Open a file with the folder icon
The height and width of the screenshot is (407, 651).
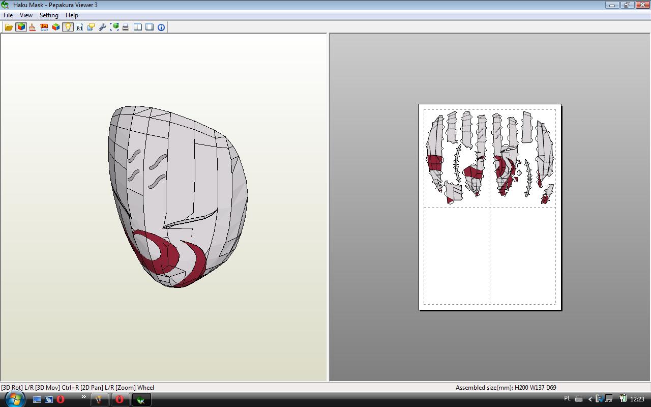point(9,27)
